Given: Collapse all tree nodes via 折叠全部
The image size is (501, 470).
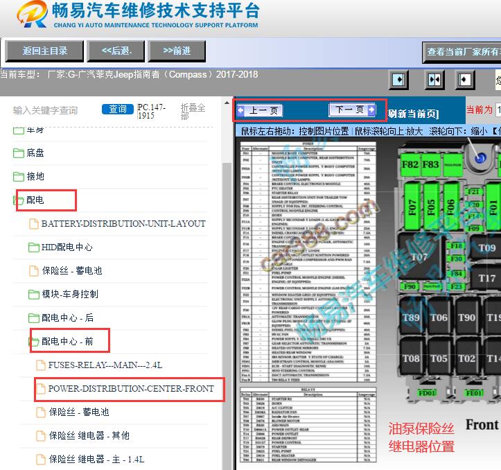Looking at the screenshot, I should [x=193, y=112].
